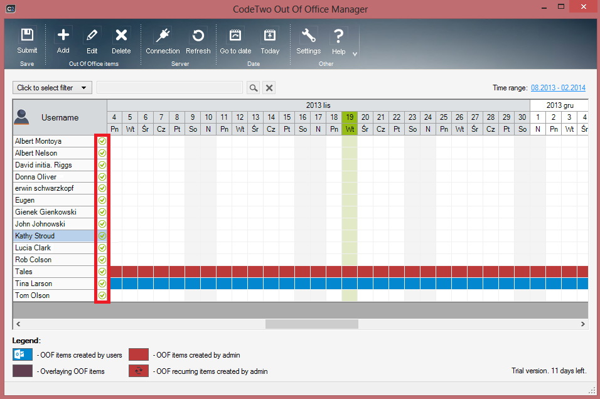Screen dimensions: 600x399
Task: Click the blue 'OOF items created by users' swatch
Action: point(23,354)
